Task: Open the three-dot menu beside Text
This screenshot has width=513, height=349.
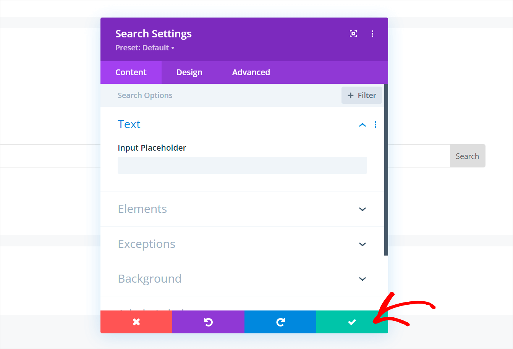Action: pos(375,124)
